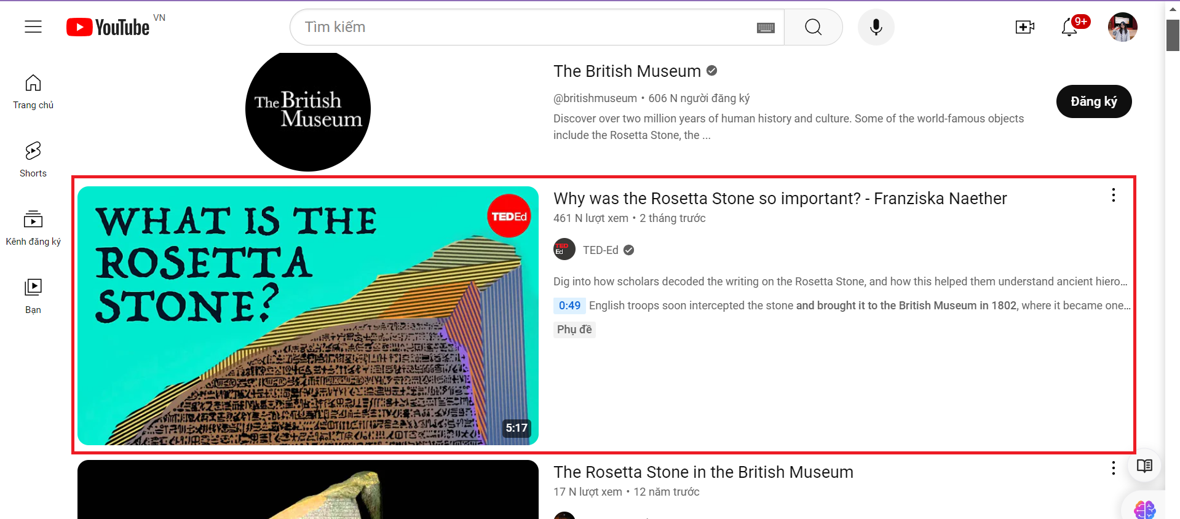1180x519 pixels.
Task: Click the YouTube logo
Action: (x=108, y=27)
